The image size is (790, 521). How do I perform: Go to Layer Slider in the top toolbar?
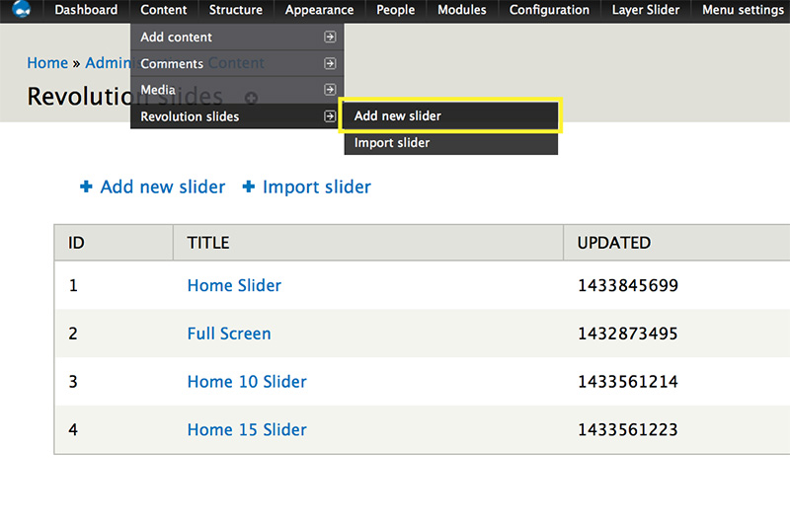(x=646, y=10)
